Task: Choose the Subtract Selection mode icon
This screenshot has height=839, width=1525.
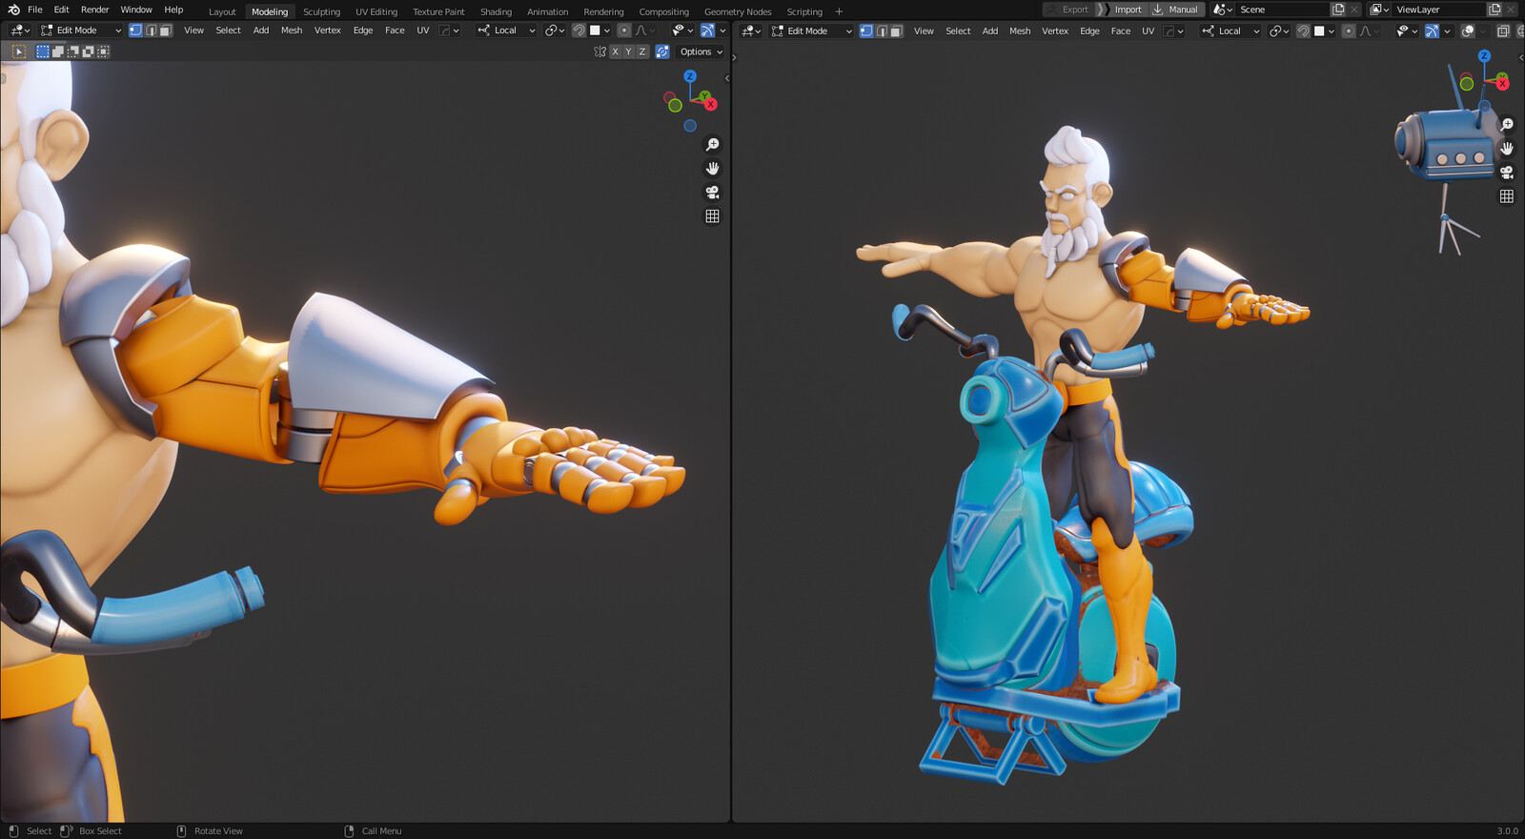Action: tap(73, 51)
